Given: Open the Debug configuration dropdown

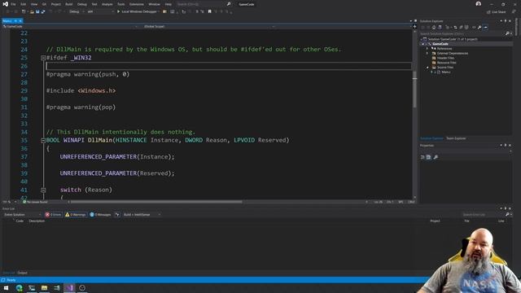Looking at the screenshot, I should tap(76, 11).
